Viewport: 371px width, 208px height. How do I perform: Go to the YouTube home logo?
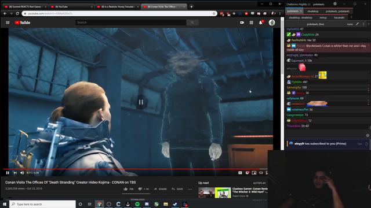point(23,23)
